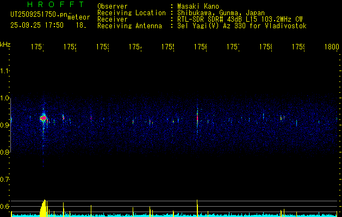Click the 1.1 kHz frequency label

tap(4, 71)
